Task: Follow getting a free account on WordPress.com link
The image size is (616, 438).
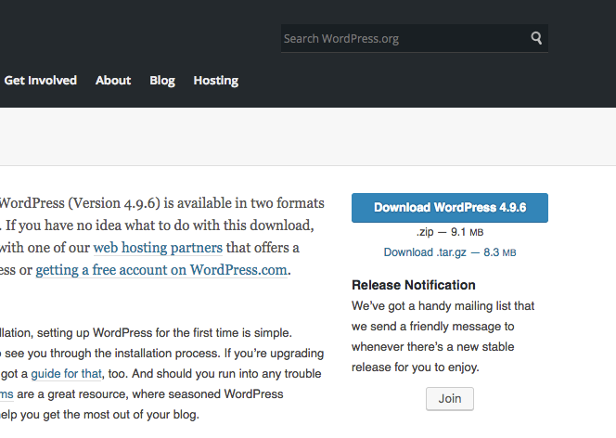Action: tap(161, 270)
